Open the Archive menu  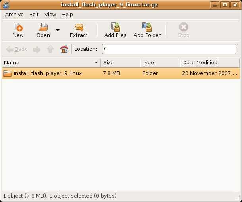pyautogui.click(x=14, y=15)
